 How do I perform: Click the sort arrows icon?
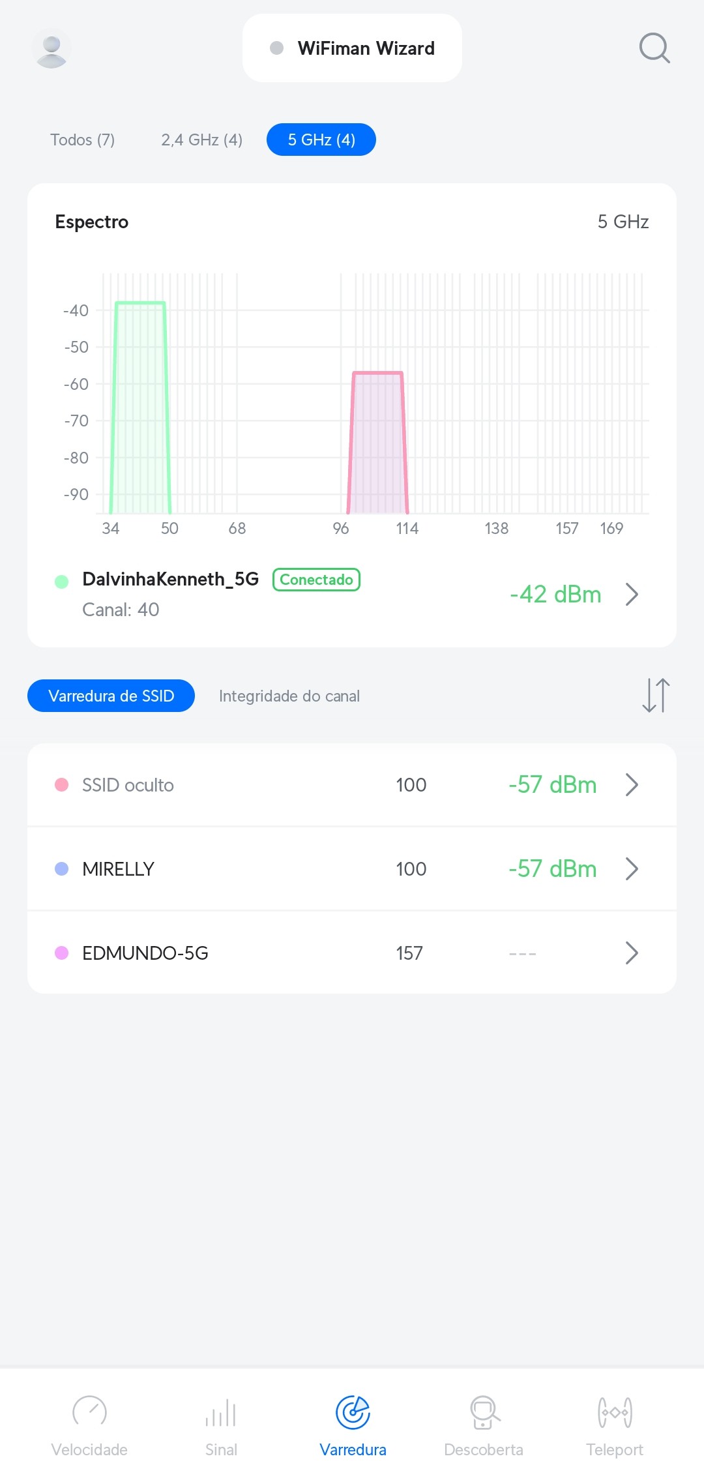point(656,695)
